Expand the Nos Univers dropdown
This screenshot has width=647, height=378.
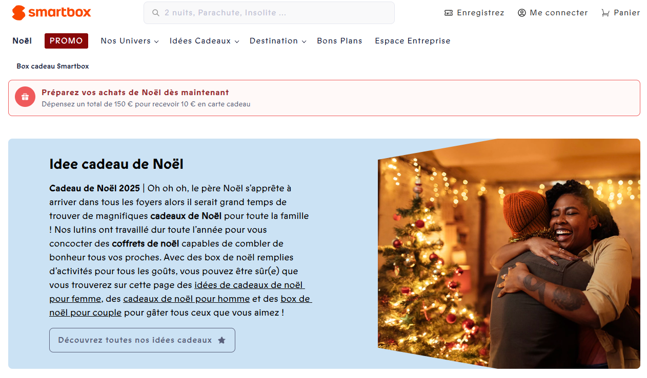pyautogui.click(x=130, y=41)
